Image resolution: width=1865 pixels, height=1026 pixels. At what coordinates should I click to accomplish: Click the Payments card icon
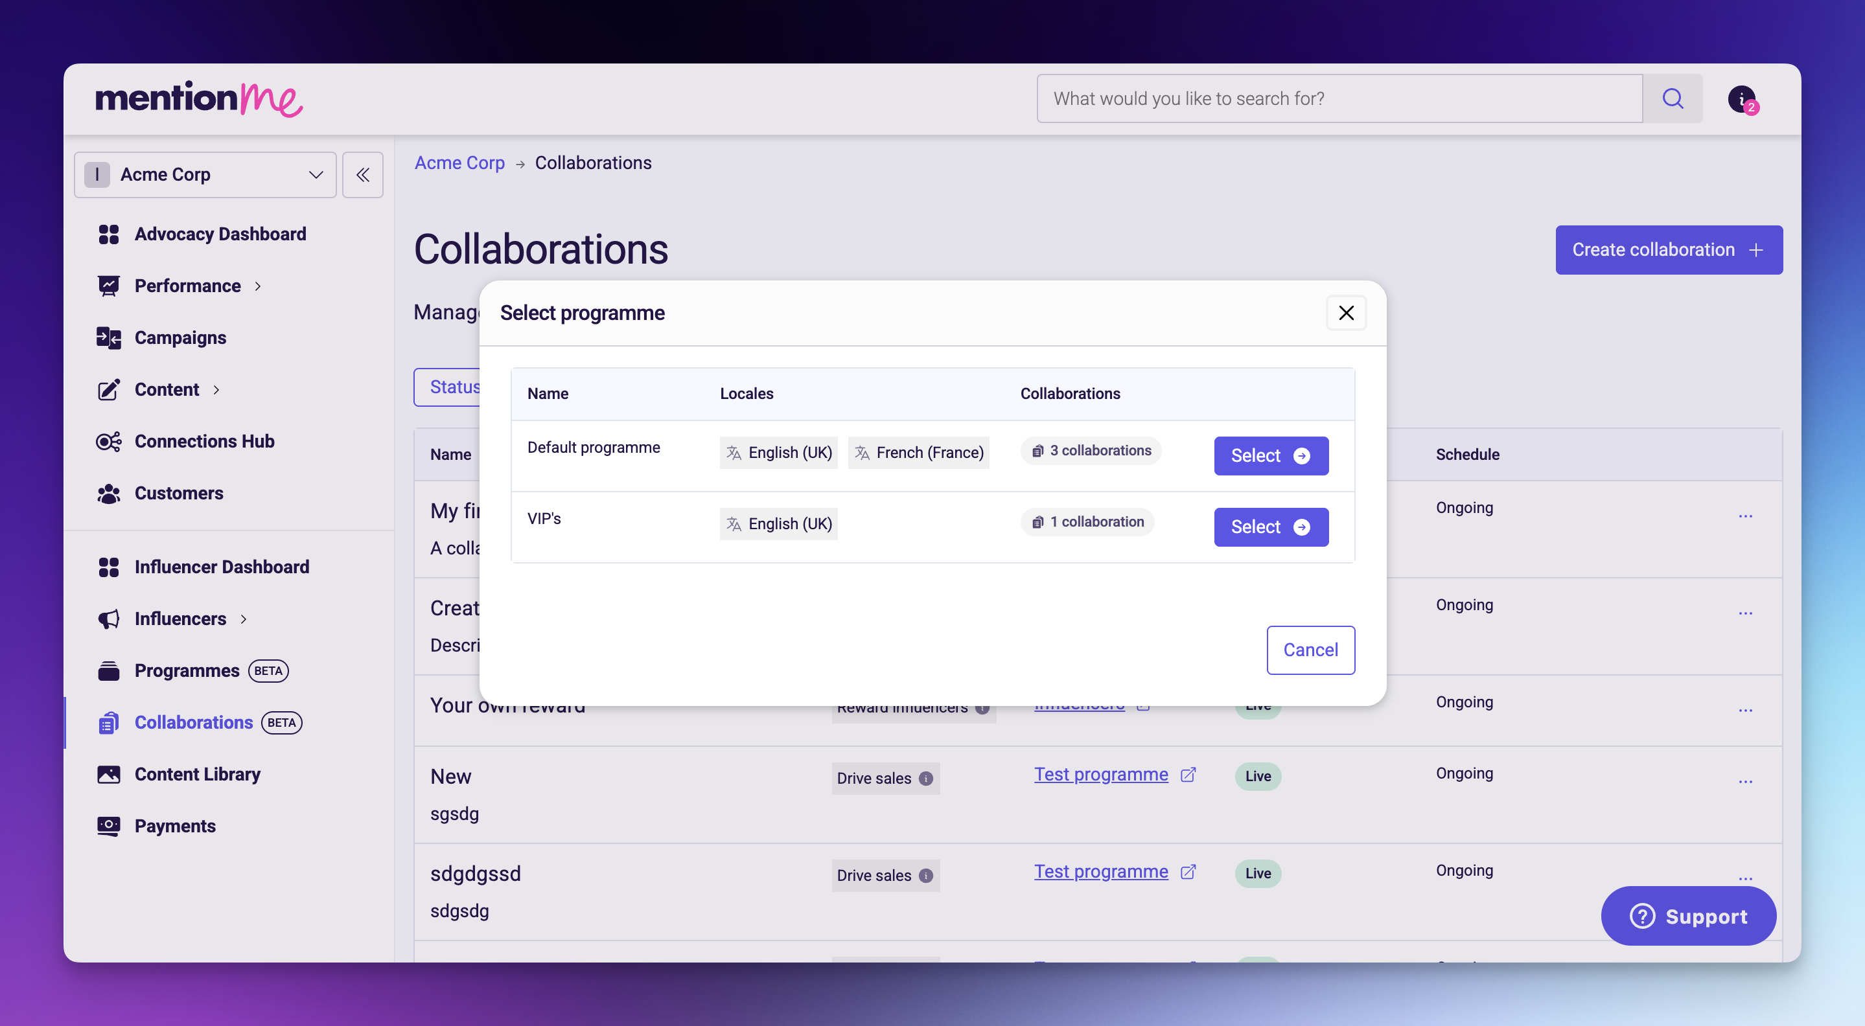[109, 826]
